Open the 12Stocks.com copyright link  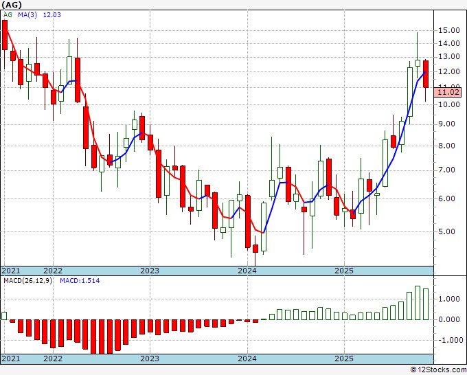(x=438, y=370)
